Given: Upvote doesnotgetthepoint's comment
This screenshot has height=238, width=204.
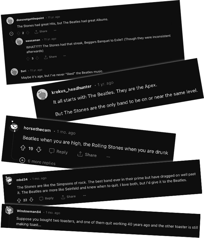Looking at the screenshot, I should (x=18, y=33).
